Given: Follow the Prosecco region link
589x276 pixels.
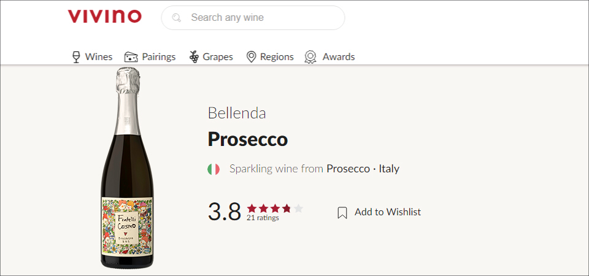Looking at the screenshot, I should (x=348, y=169).
